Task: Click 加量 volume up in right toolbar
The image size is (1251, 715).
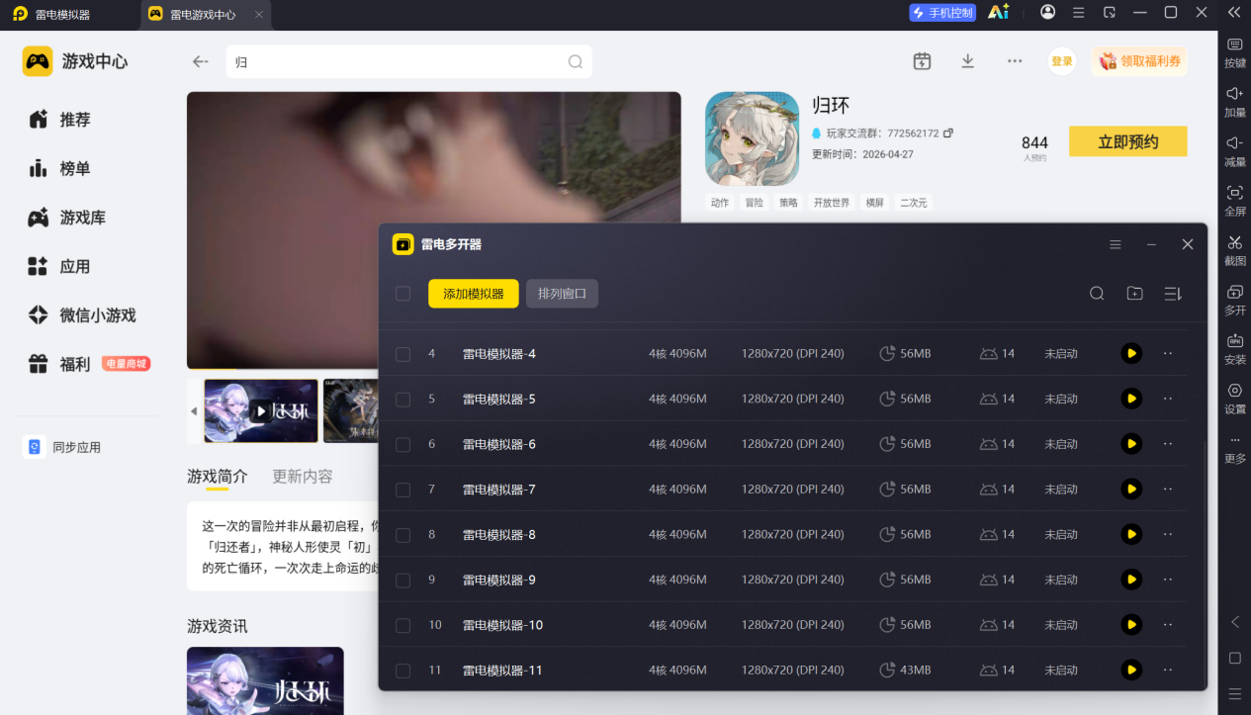Action: pyautogui.click(x=1235, y=102)
